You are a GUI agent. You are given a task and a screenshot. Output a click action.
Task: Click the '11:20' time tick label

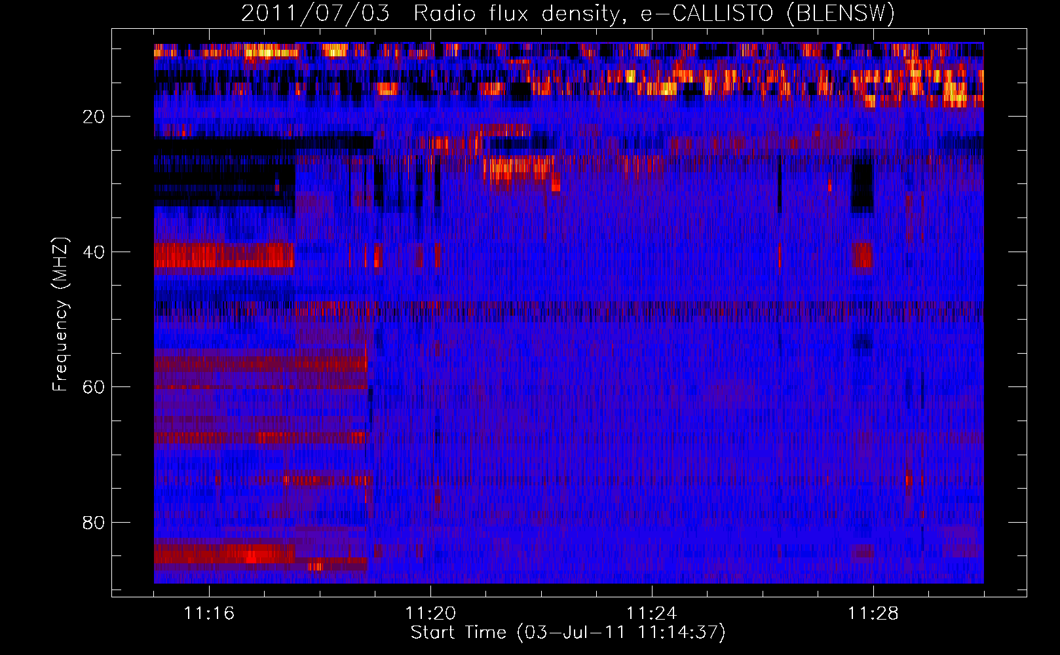(x=430, y=613)
